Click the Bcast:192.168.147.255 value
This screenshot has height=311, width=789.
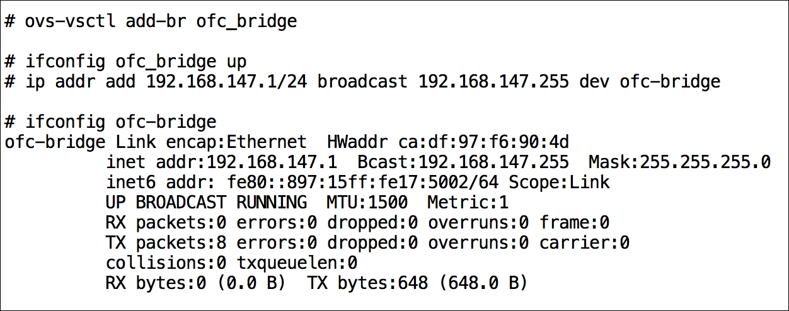coord(463,162)
